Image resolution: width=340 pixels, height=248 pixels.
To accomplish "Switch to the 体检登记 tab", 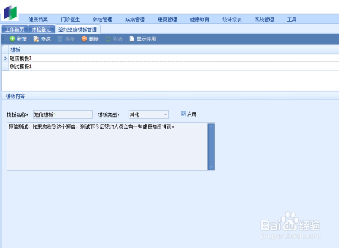I will pyautogui.click(x=41, y=29).
